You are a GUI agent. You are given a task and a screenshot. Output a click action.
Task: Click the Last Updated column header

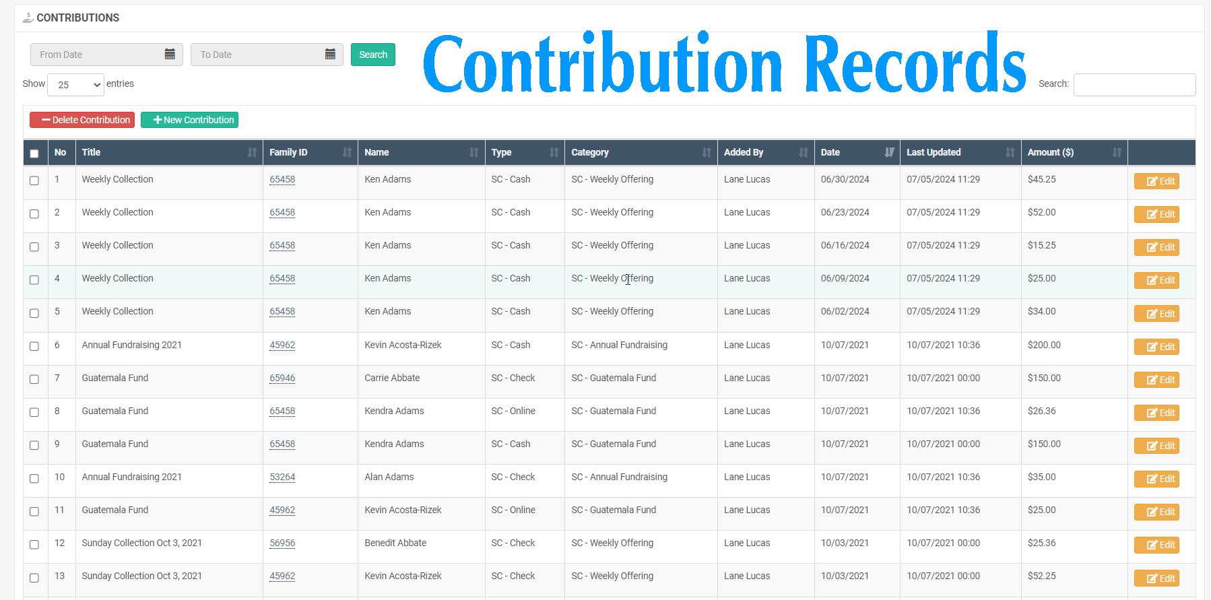[x=934, y=153]
